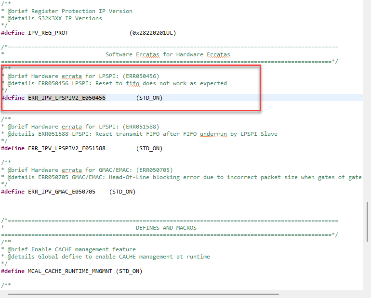Screen dimensions: 371x298
Task: Click the 'Enable CACHE management feature' comment
Action: [x=83, y=249]
